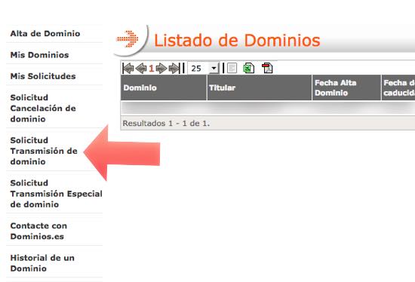This screenshot has height=282, width=415.
Task: Open Solicitud Cancelación de dominio
Action: pyautogui.click(x=43, y=108)
